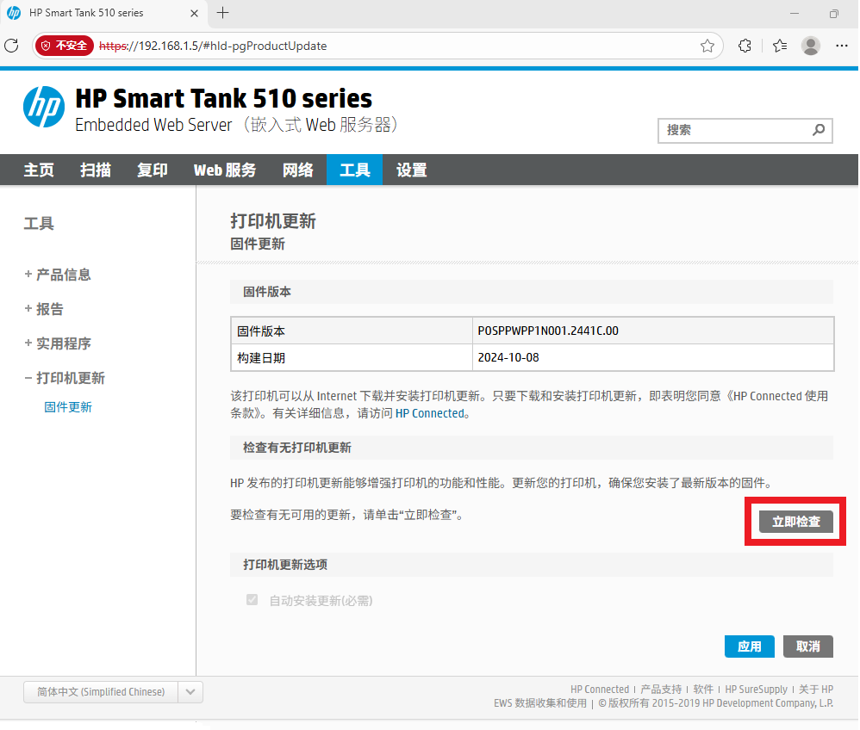The width and height of the screenshot is (860, 730).
Task: Expand the 产品信息 section
Action: click(58, 275)
